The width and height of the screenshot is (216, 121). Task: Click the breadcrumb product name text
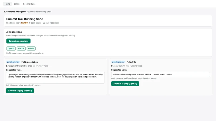(39, 12)
